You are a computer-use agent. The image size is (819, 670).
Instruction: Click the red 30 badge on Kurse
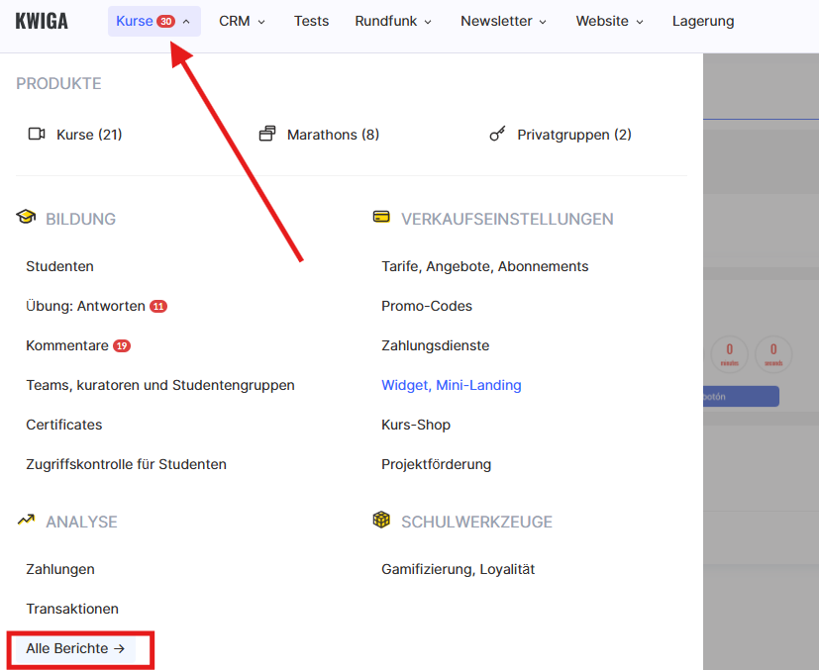(165, 22)
